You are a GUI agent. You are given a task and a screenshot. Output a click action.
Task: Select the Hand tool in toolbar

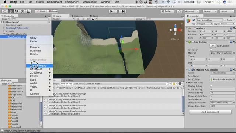pyautogui.click(x=5, y=11)
